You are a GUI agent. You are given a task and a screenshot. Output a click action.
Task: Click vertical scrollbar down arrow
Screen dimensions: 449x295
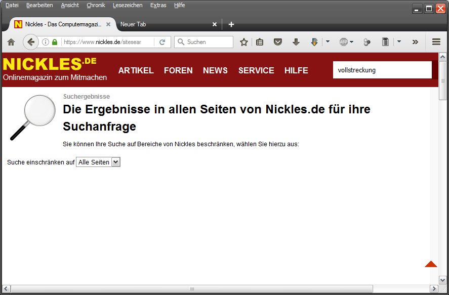pos(443,280)
